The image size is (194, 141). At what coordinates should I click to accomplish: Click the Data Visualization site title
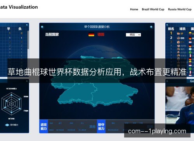(19, 7)
